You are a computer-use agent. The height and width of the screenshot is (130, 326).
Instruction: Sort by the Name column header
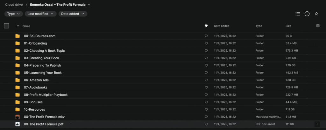coord(26,26)
